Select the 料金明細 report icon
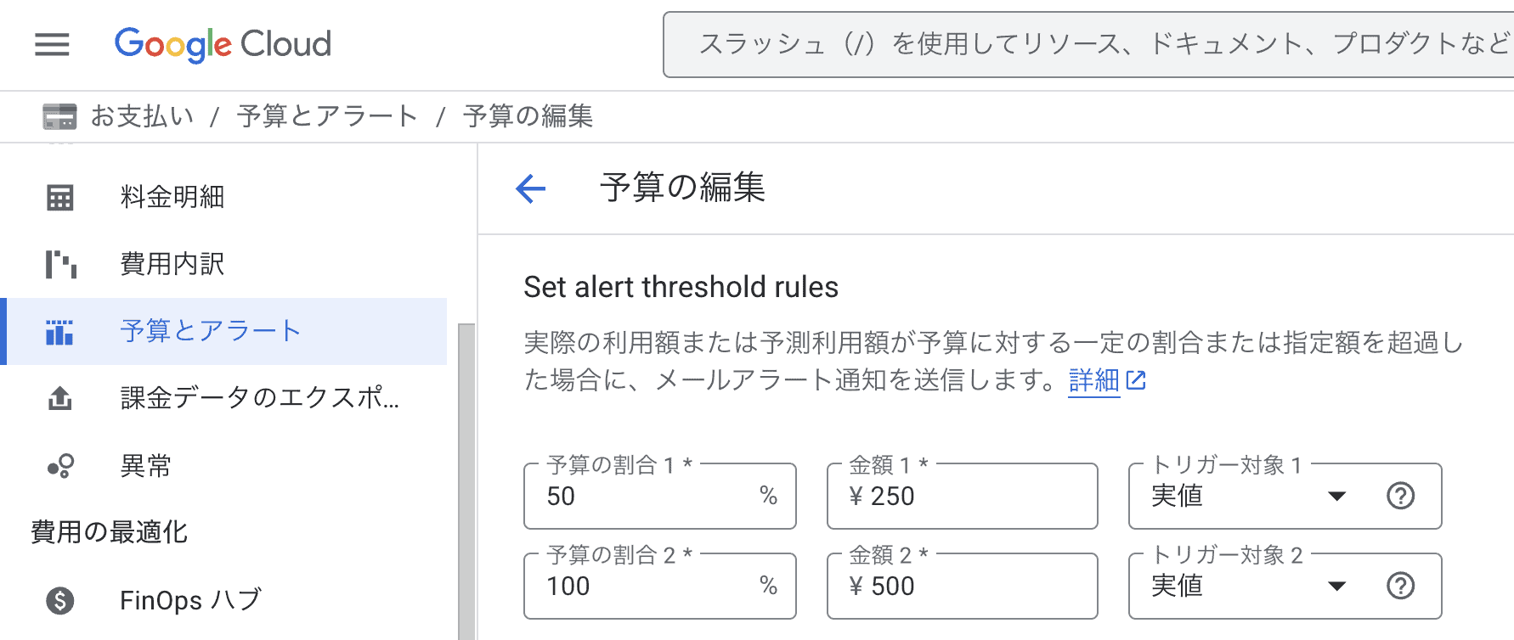This screenshot has width=1514, height=640. [58, 196]
